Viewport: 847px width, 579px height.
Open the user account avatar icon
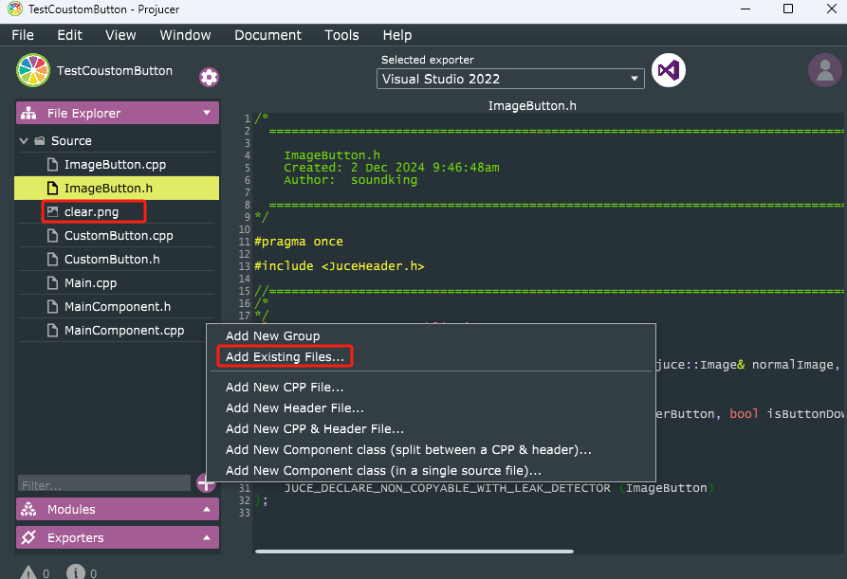tap(825, 70)
